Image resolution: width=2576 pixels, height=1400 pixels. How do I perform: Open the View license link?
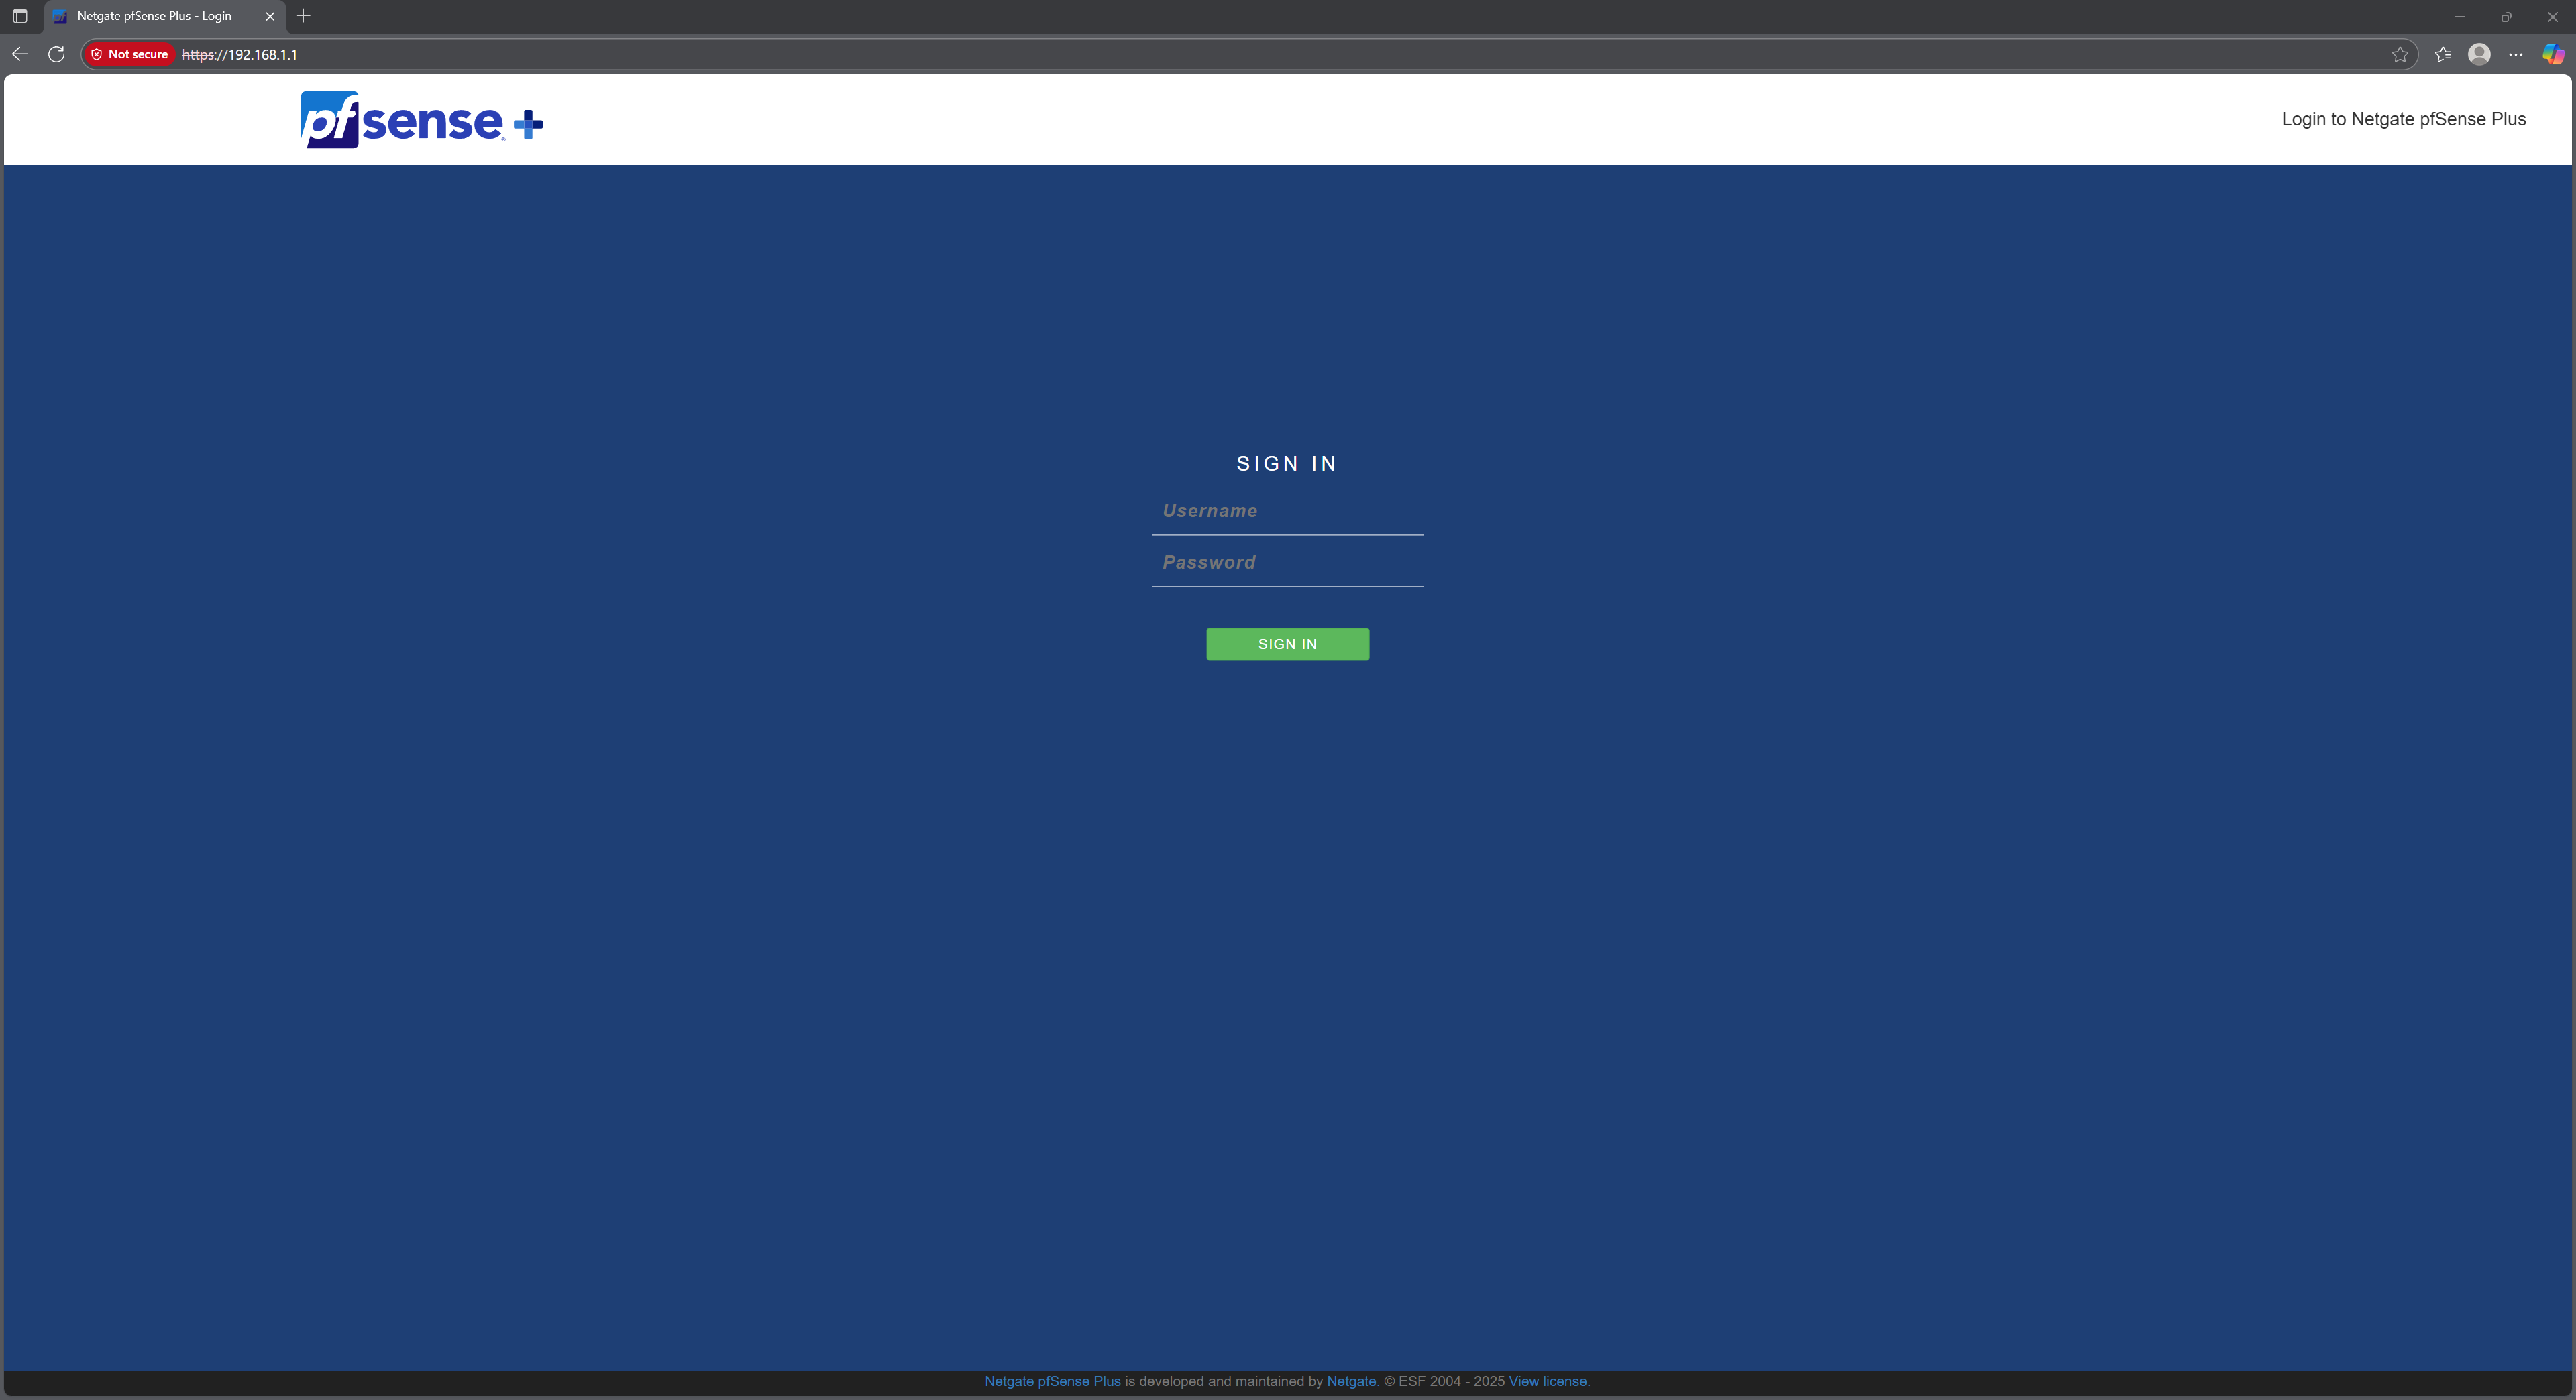[1548, 1381]
